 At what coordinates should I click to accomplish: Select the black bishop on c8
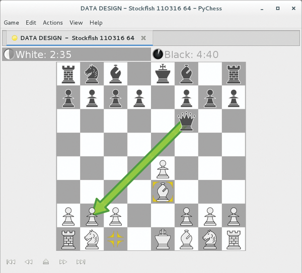(x=116, y=74)
